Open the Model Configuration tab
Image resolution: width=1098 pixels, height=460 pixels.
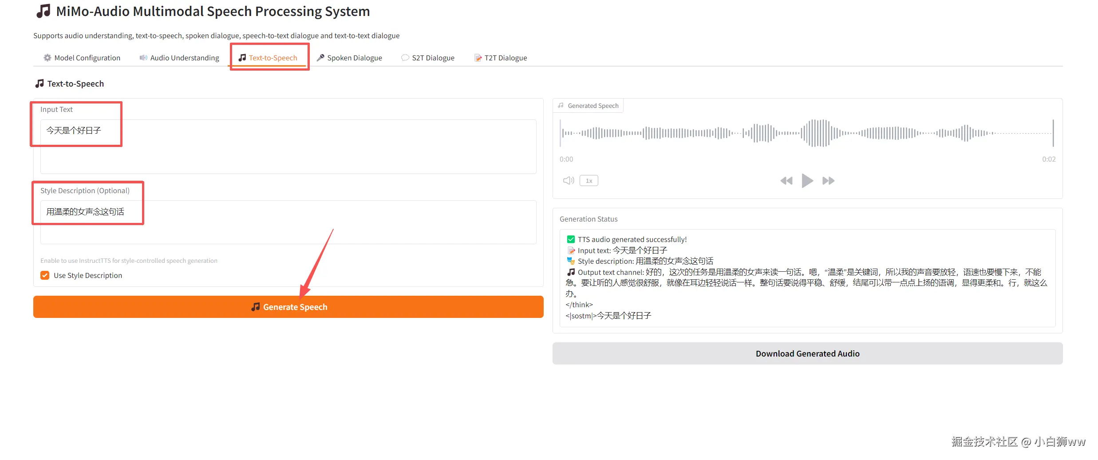pyautogui.click(x=82, y=58)
